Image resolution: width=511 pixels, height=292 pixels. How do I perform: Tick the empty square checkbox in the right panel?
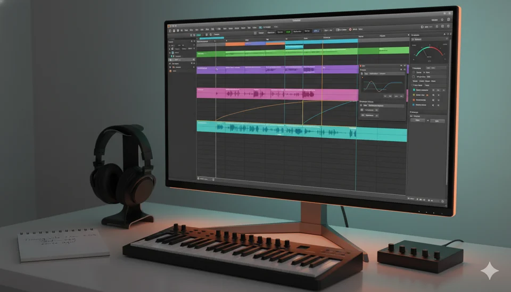[413, 77]
